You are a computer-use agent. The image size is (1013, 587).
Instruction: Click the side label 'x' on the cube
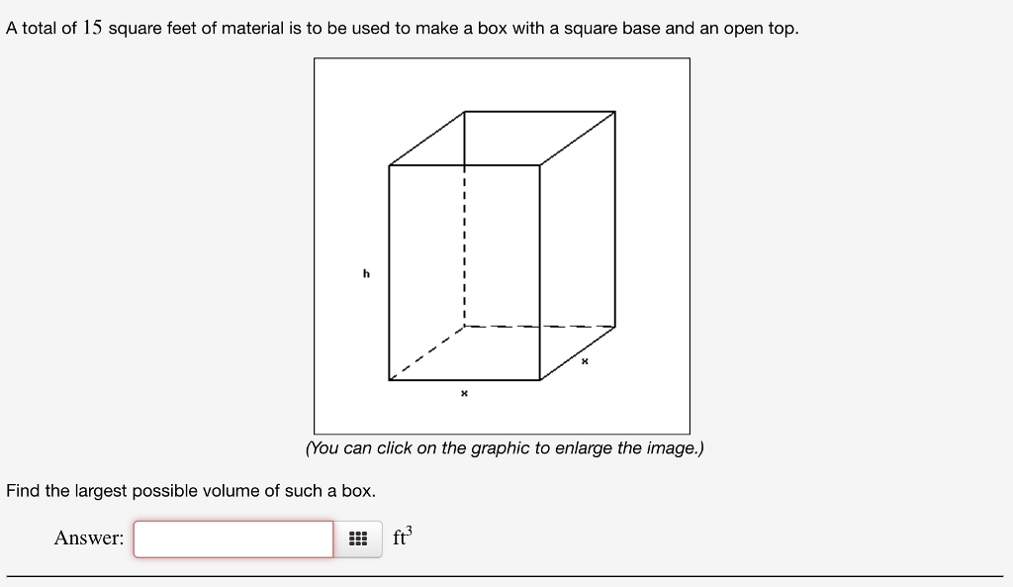click(x=585, y=361)
